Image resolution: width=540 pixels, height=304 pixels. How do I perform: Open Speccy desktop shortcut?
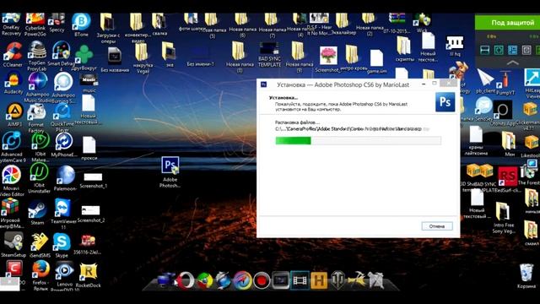pos(57,23)
